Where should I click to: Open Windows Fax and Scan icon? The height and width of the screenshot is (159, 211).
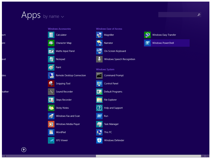click(x=51, y=116)
